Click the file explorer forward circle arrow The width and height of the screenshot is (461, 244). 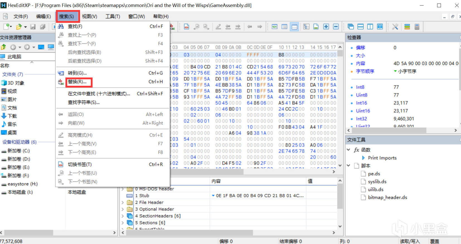(x=27, y=47)
